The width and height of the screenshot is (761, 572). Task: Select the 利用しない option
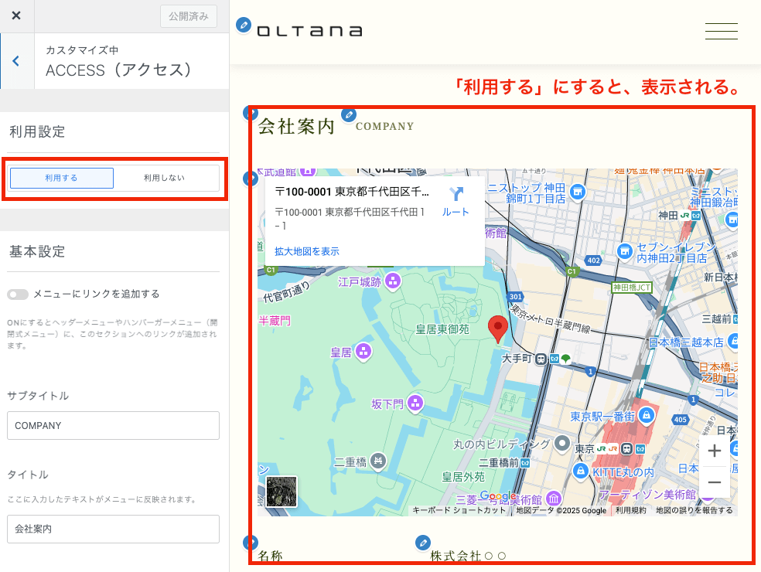pyautogui.click(x=164, y=178)
